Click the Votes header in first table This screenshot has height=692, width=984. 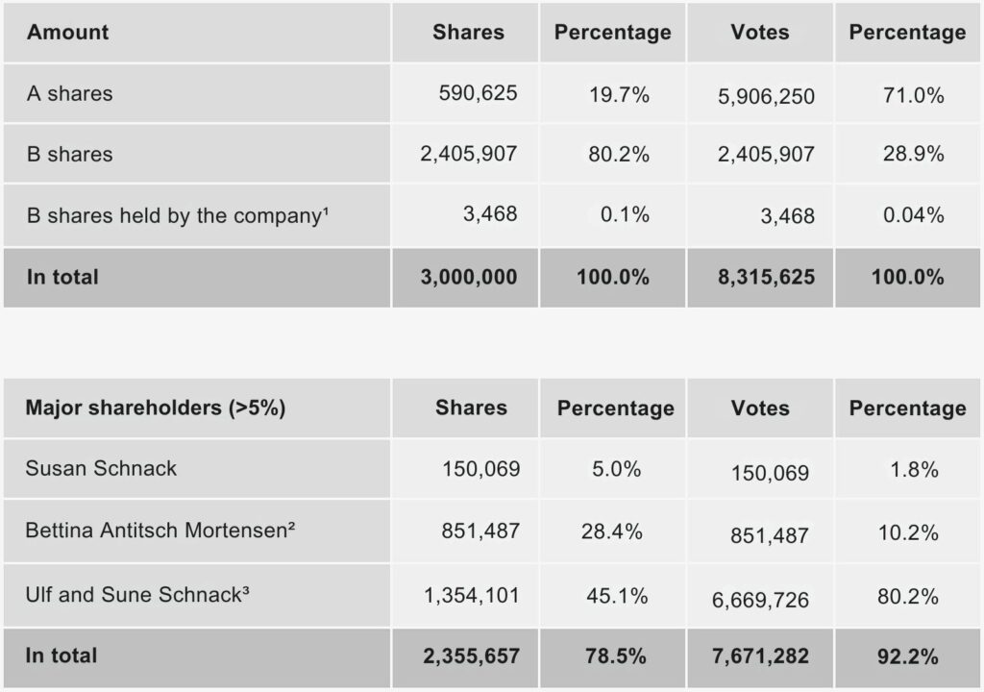click(x=760, y=32)
